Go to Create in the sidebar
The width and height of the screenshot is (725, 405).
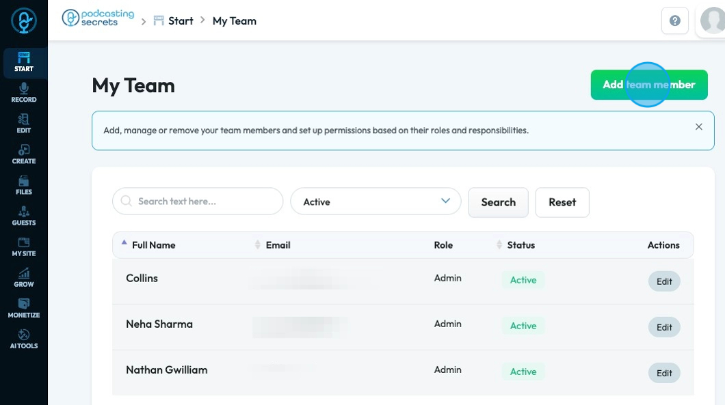24,154
